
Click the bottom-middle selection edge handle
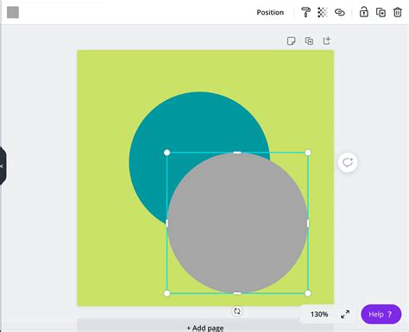tap(237, 293)
